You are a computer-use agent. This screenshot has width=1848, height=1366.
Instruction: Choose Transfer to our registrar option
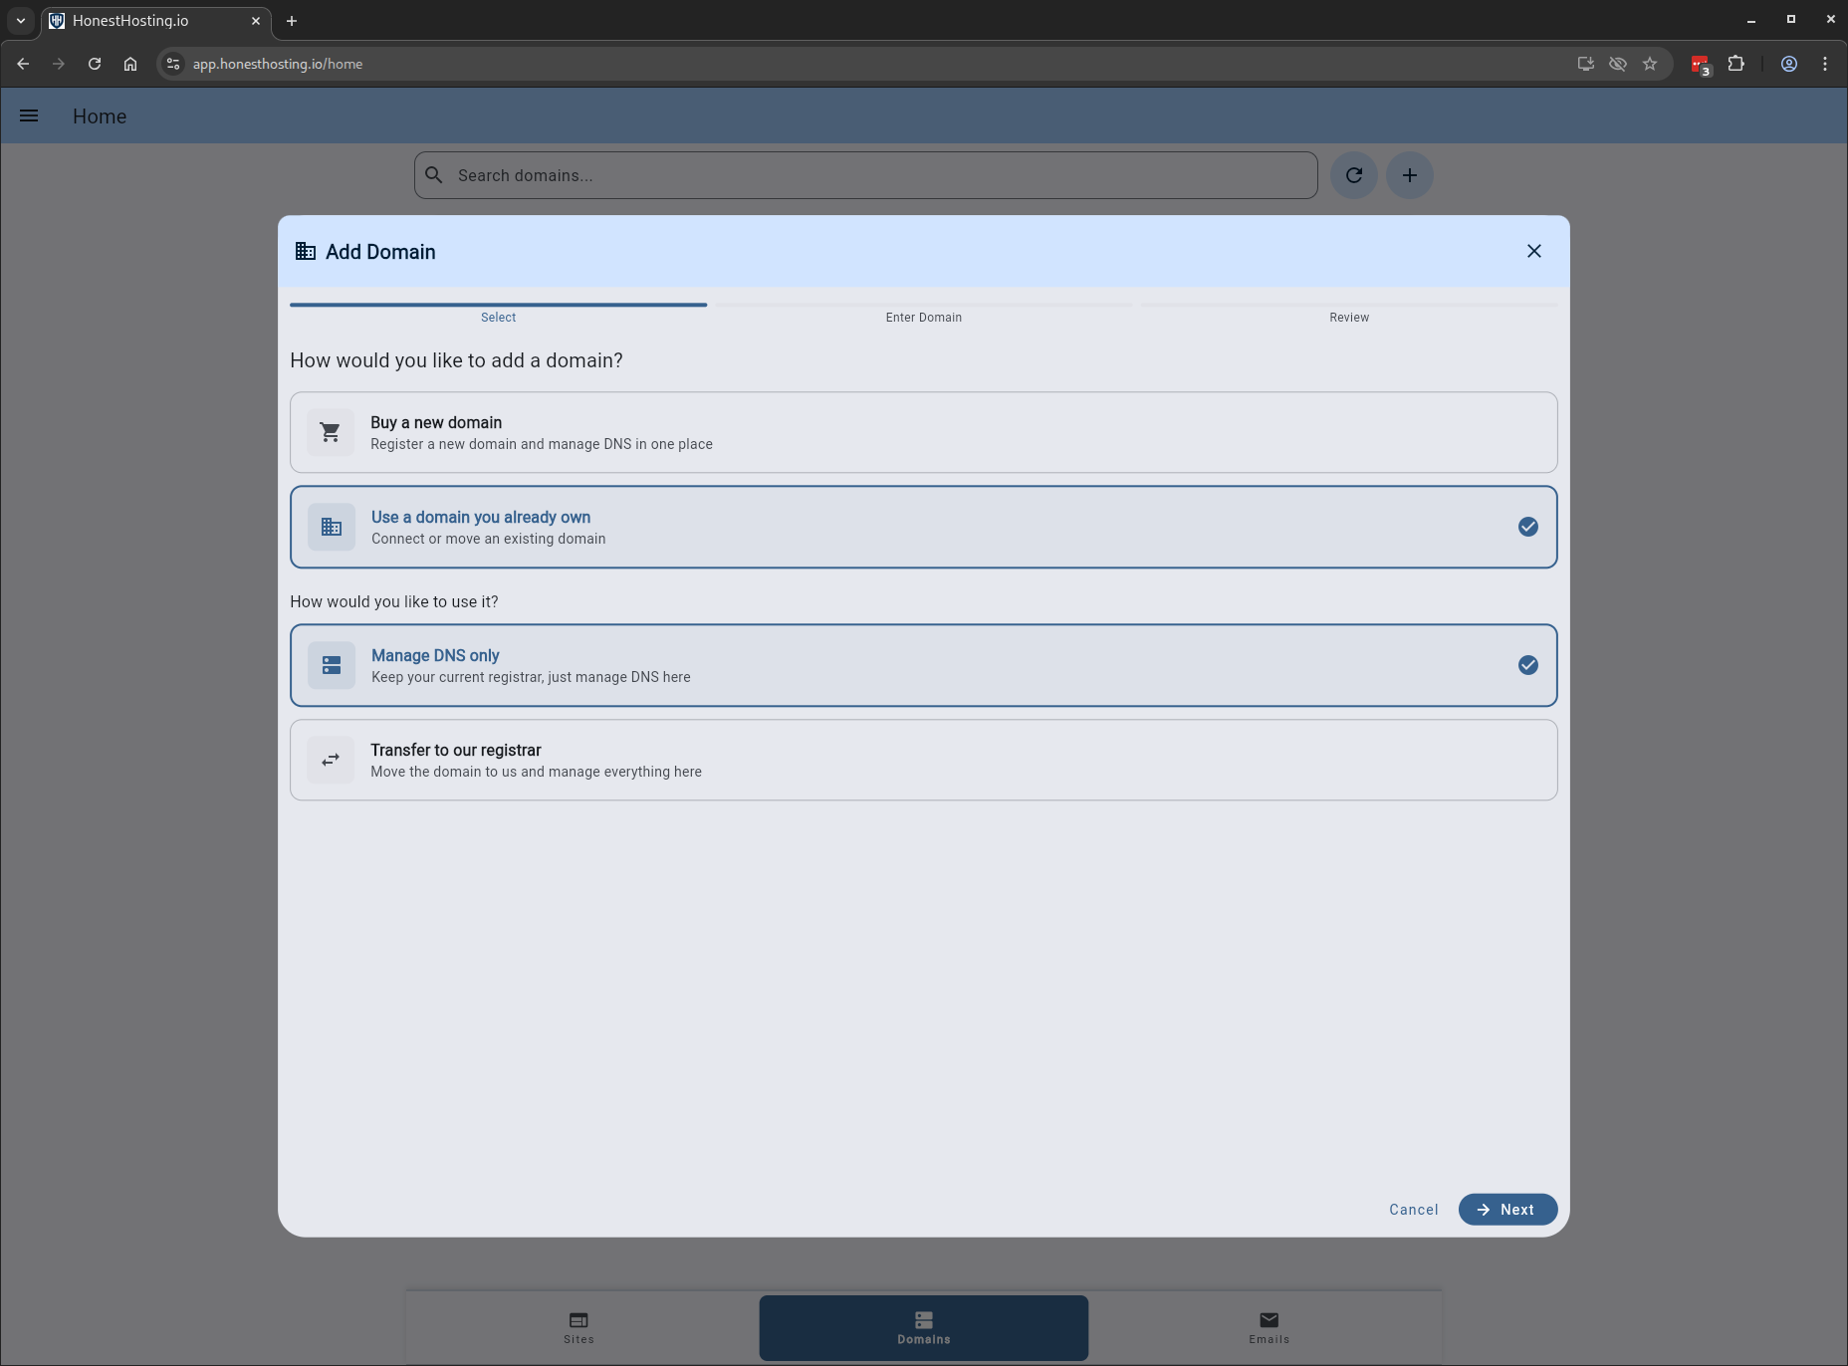[923, 761]
